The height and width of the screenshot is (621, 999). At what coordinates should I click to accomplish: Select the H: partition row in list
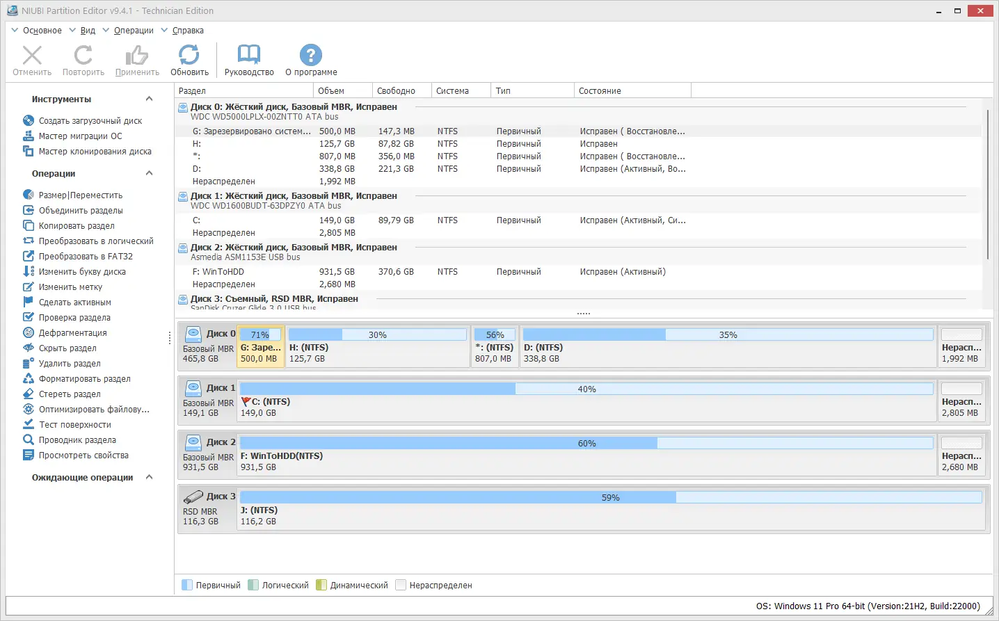578,144
